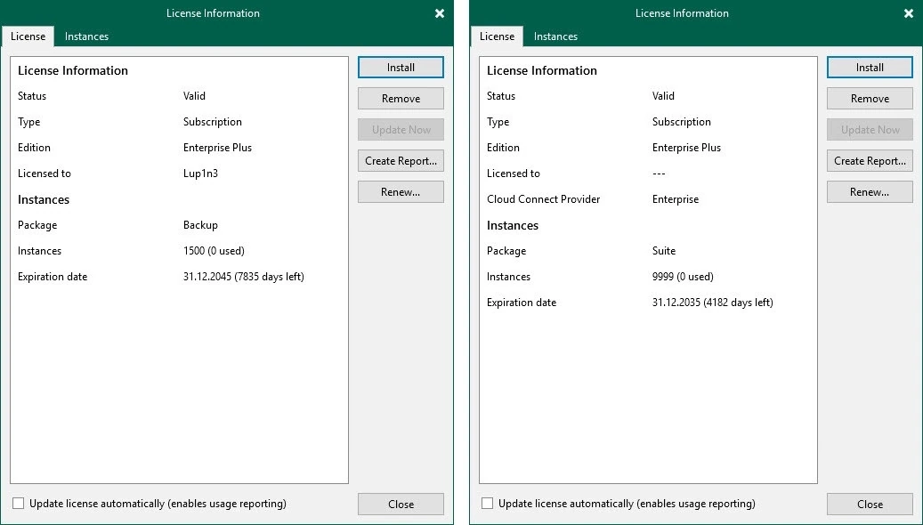
Task: Click the '1500 (0 used)' instances value
Action: [x=214, y=251]
